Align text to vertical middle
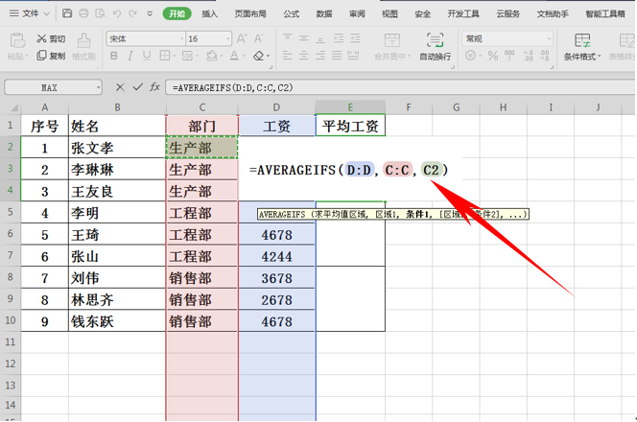 click(x=304, y=38)
